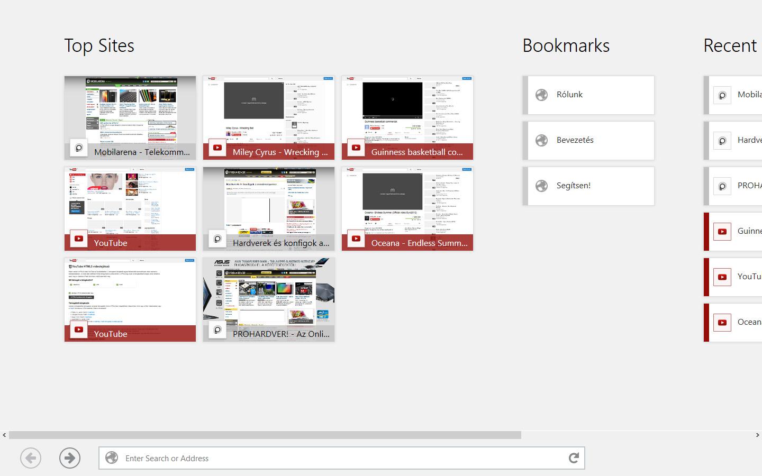Screen dimensions: 762x476
Task: Open the recent PROHA... history item
Action: 733,186
